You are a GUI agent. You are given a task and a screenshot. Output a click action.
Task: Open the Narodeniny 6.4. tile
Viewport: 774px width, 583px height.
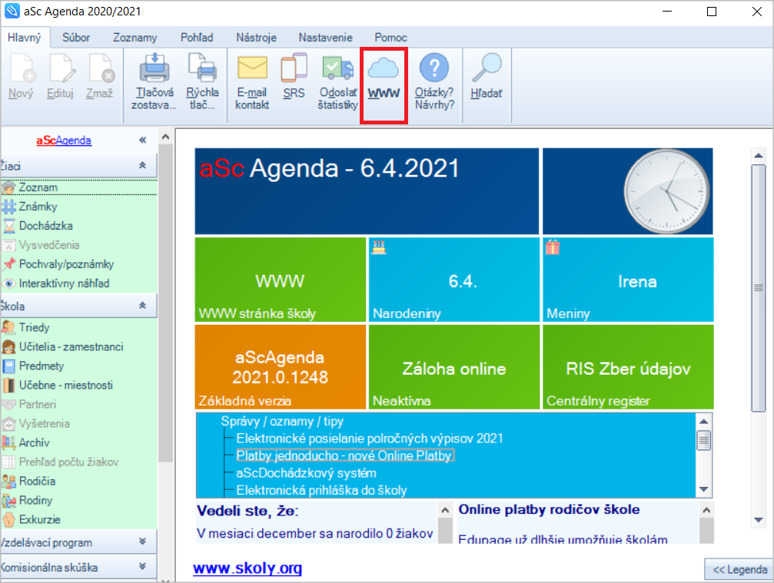(x=454, y=280)
